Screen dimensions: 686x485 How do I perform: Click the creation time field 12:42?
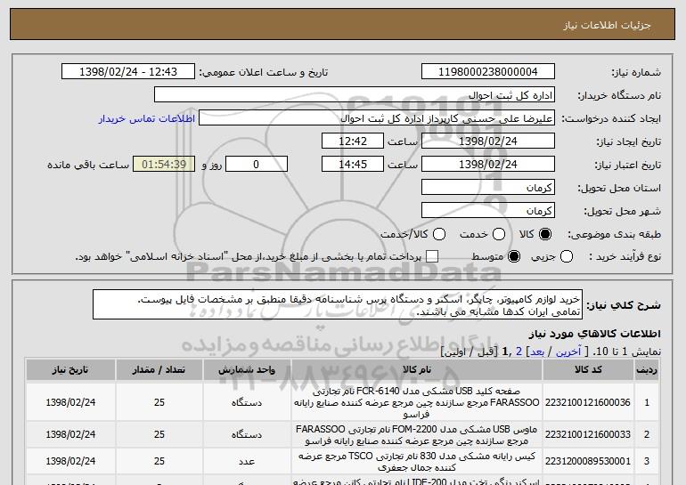(353, 141)
